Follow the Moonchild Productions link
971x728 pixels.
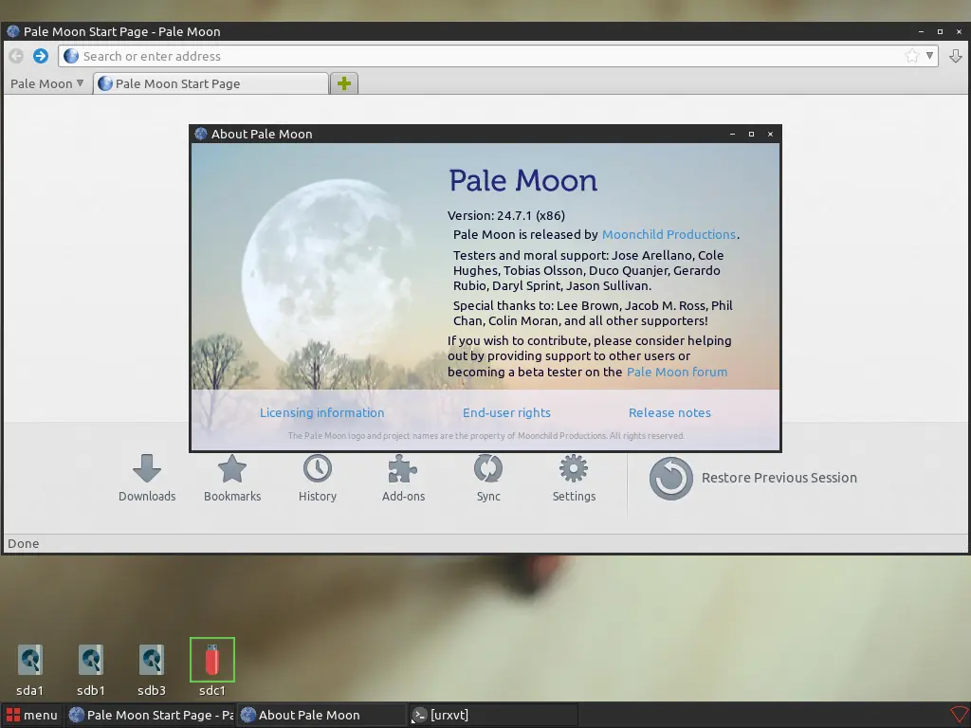(669, 235)
